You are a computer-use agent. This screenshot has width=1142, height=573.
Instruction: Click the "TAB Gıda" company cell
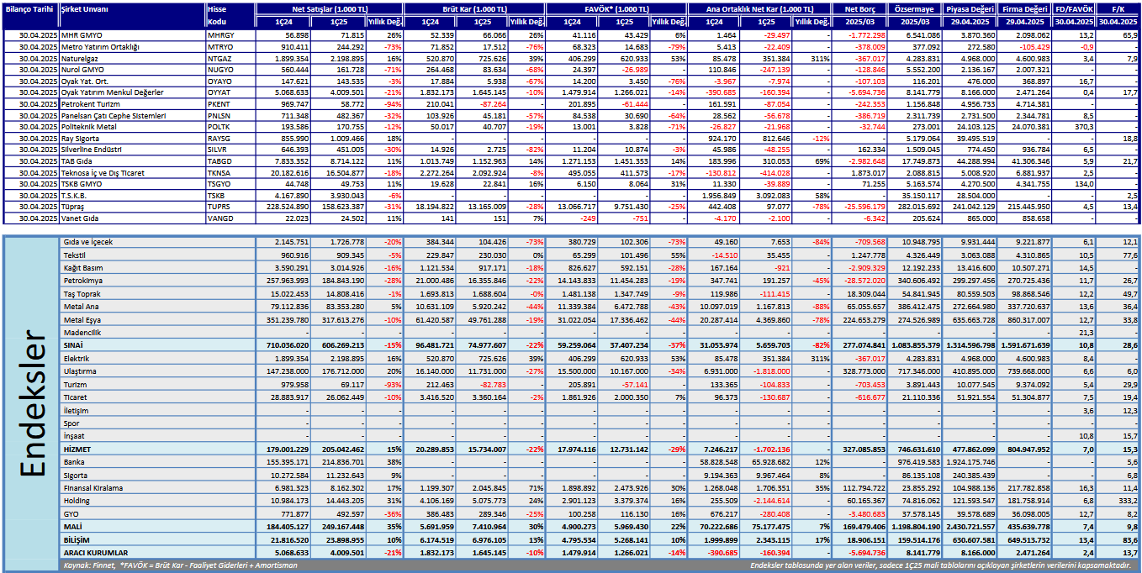(x=77, y=160)
